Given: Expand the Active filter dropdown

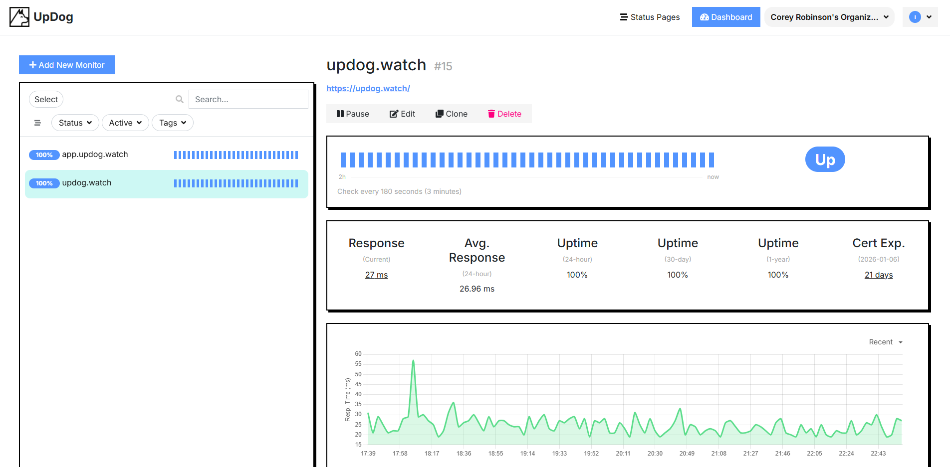Looking at the screenshot, I should click(x=125, y=123).
